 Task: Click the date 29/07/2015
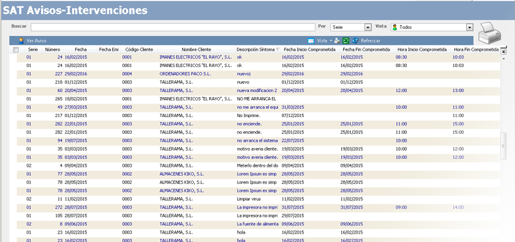pos(293,216)
